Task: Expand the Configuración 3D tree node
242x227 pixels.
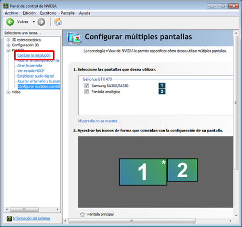Action: click(x=8, y=45)
